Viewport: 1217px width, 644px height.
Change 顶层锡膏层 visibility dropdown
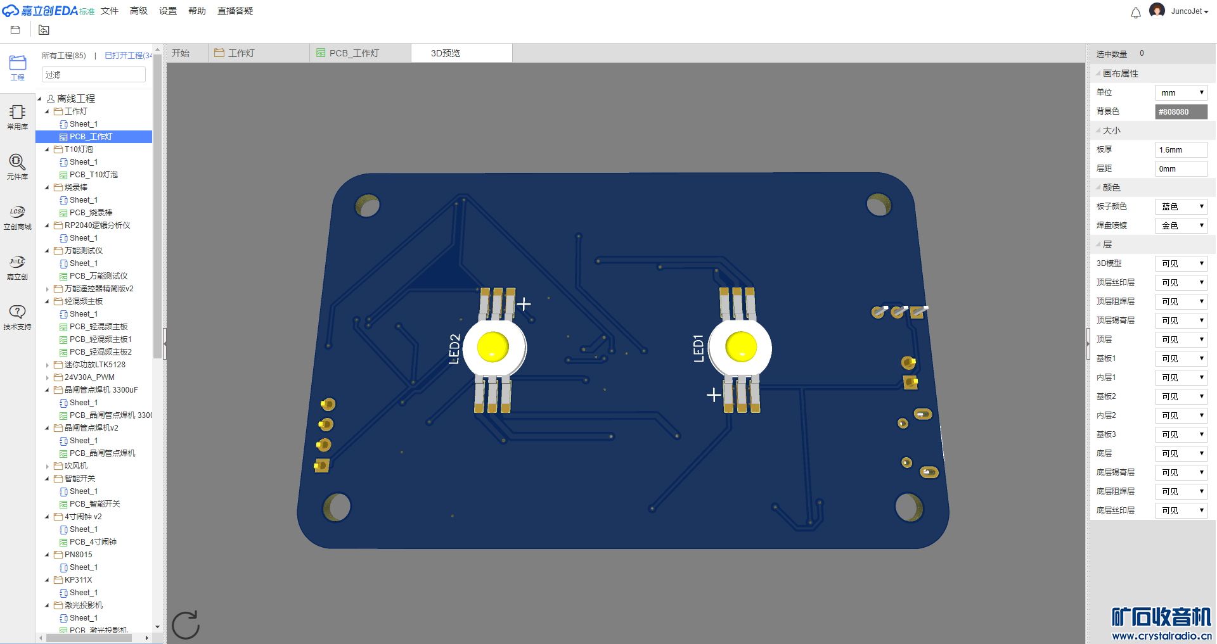click(1181, 320)
